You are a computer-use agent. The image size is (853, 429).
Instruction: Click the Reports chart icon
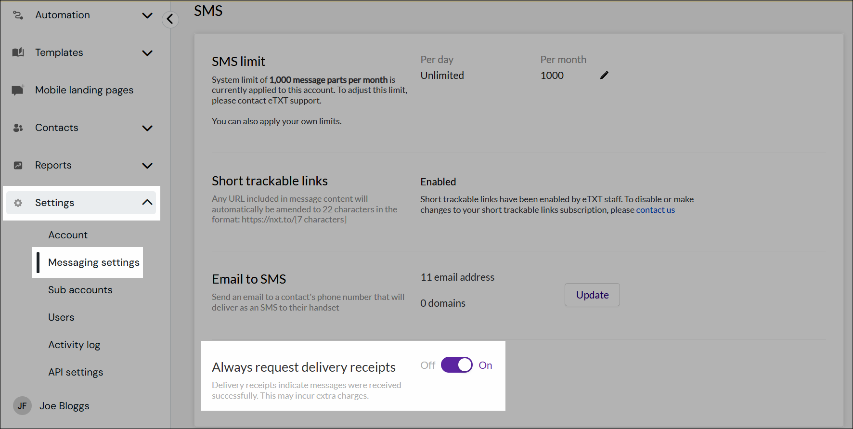coord(18,165)
